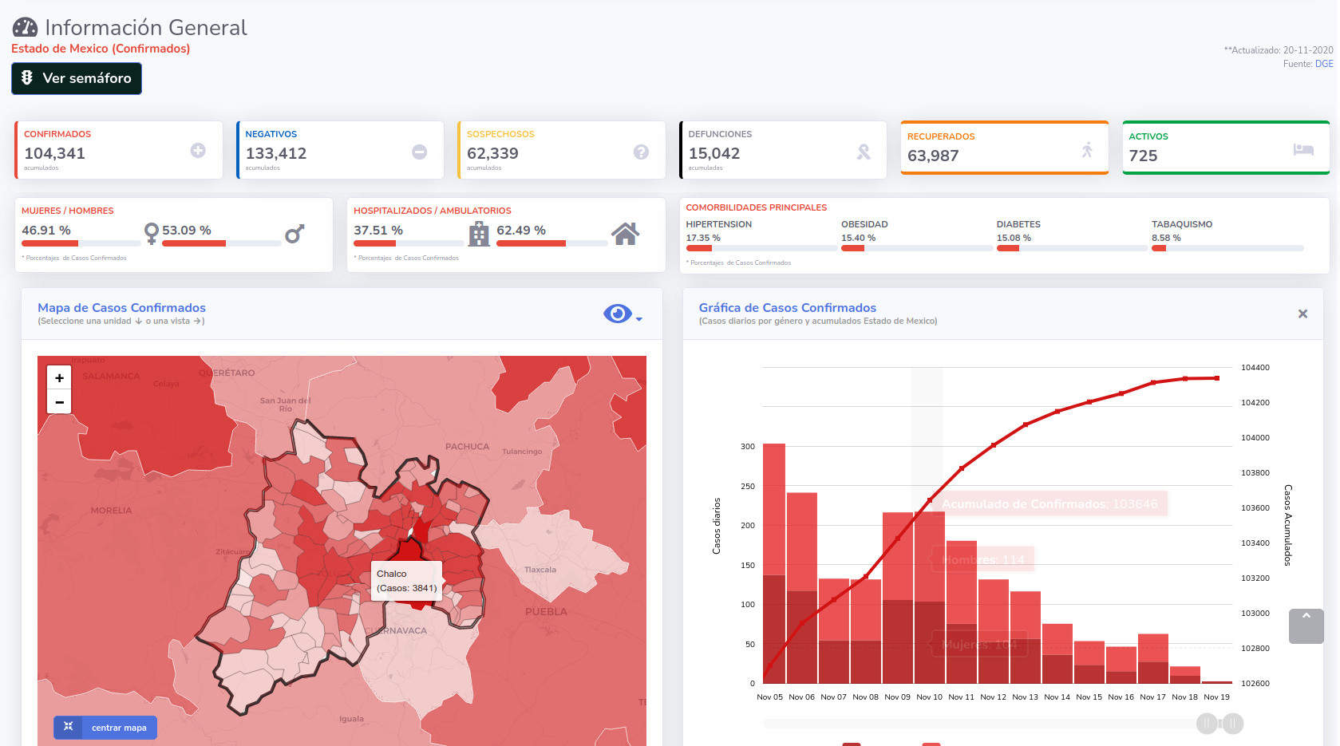Click the minus circle icon in Negativos card
Screen dimensions: 1340x746
coord(420,152)
